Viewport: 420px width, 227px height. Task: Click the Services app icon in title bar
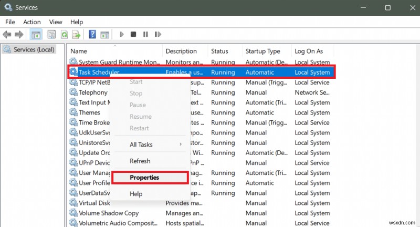(8, 7)
